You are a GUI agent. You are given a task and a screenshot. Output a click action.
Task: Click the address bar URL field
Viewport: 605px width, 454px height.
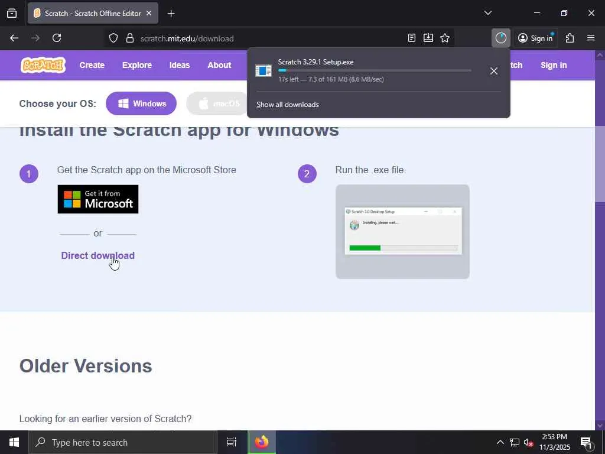click(x=270, y=38)
